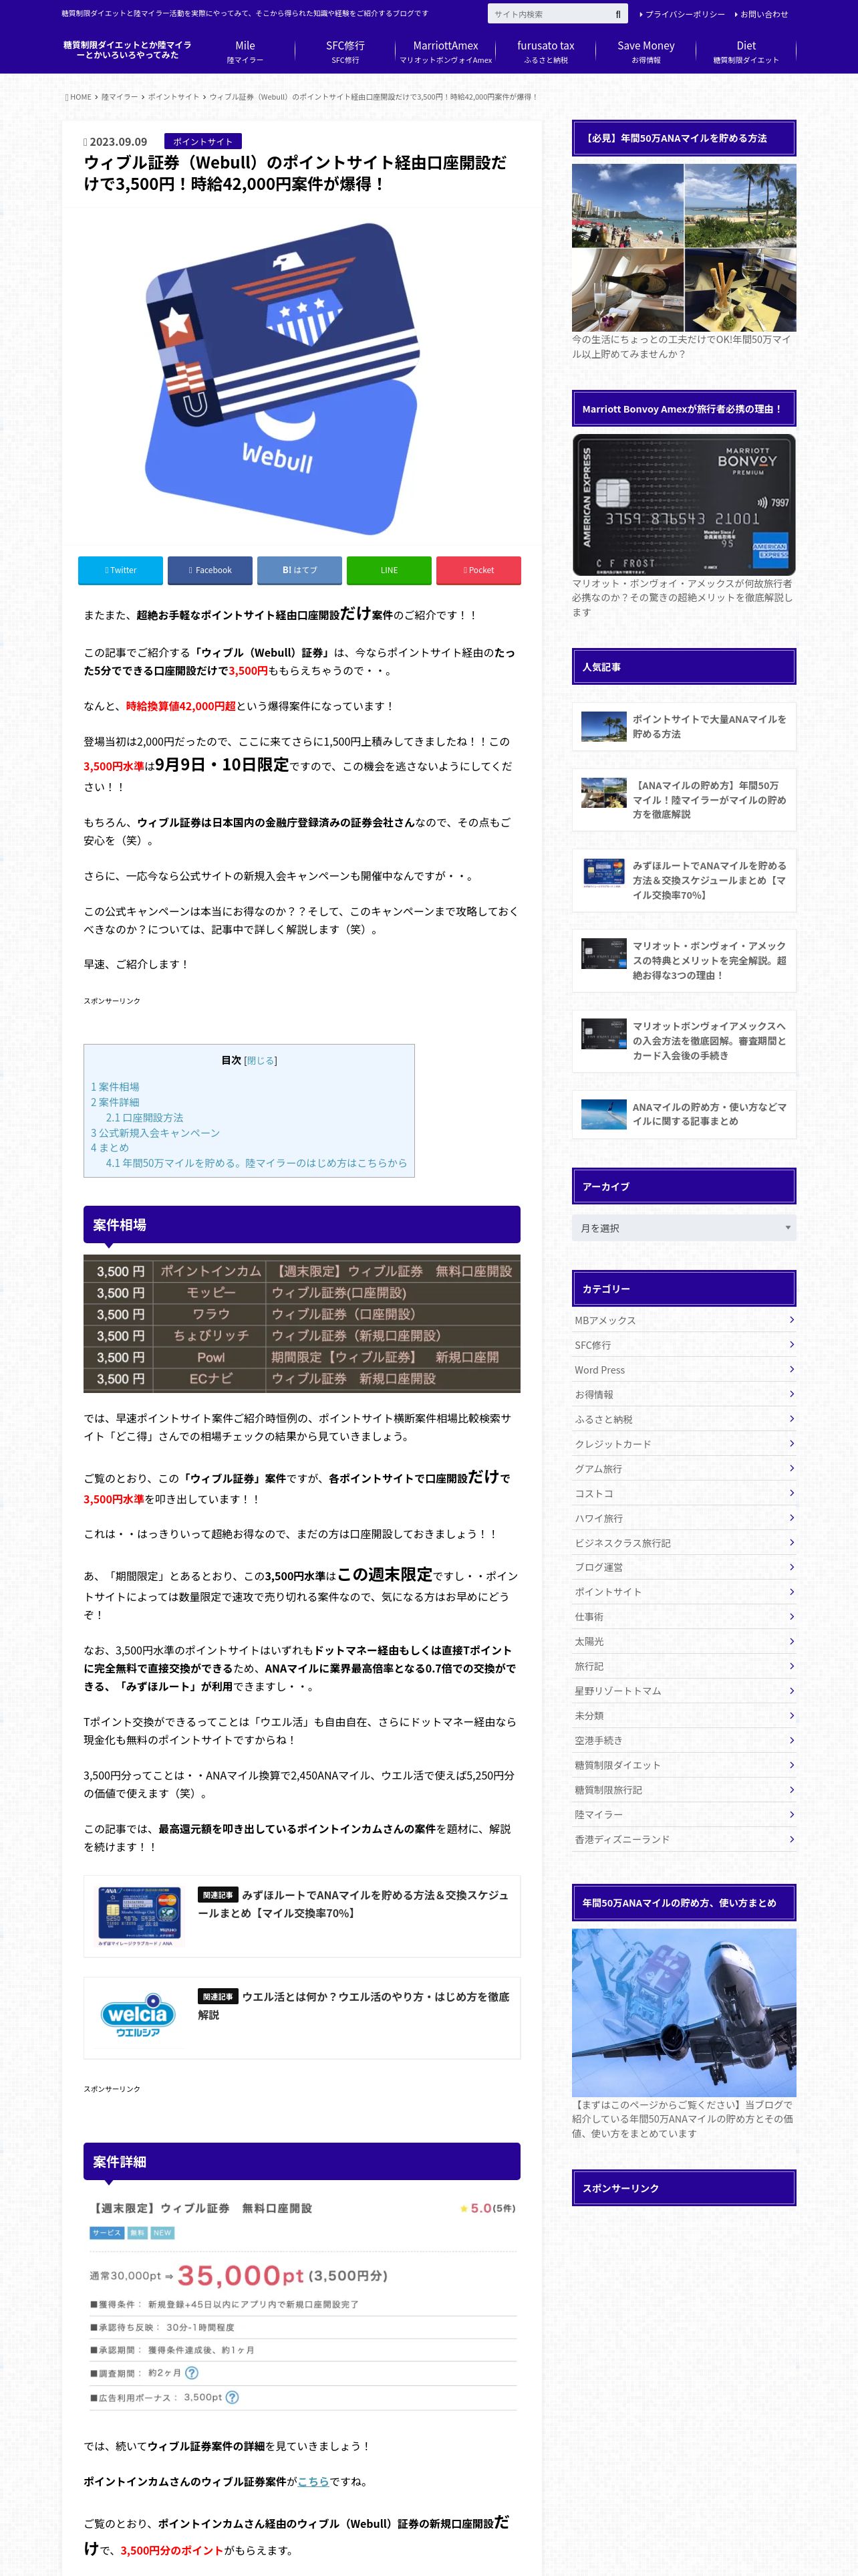Click the welcia ウエルシア logo thumbnail

[x=138, y=2016]
